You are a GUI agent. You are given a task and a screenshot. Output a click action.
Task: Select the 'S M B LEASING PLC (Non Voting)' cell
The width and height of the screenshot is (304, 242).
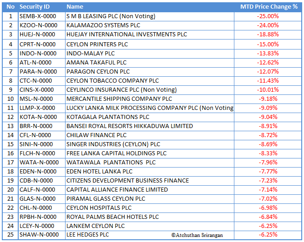tap(111, 16)
